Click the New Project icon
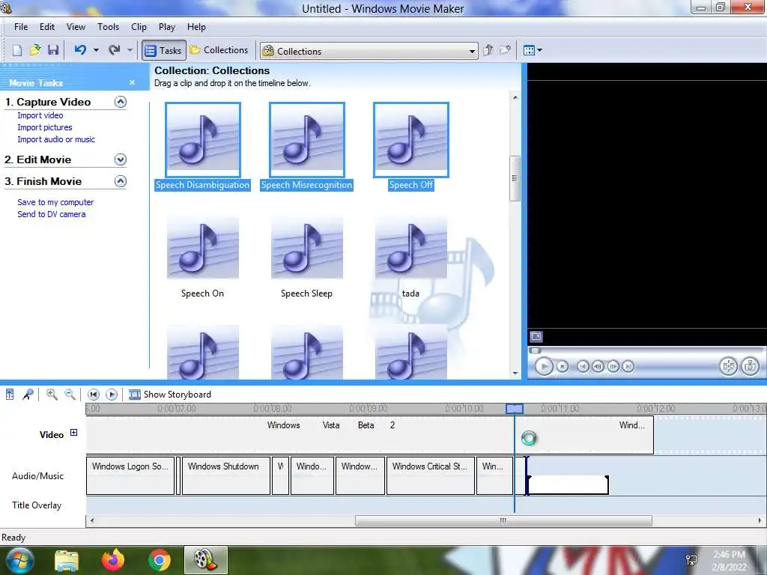This screenshot has width=767, height=575. coord(17,50)
